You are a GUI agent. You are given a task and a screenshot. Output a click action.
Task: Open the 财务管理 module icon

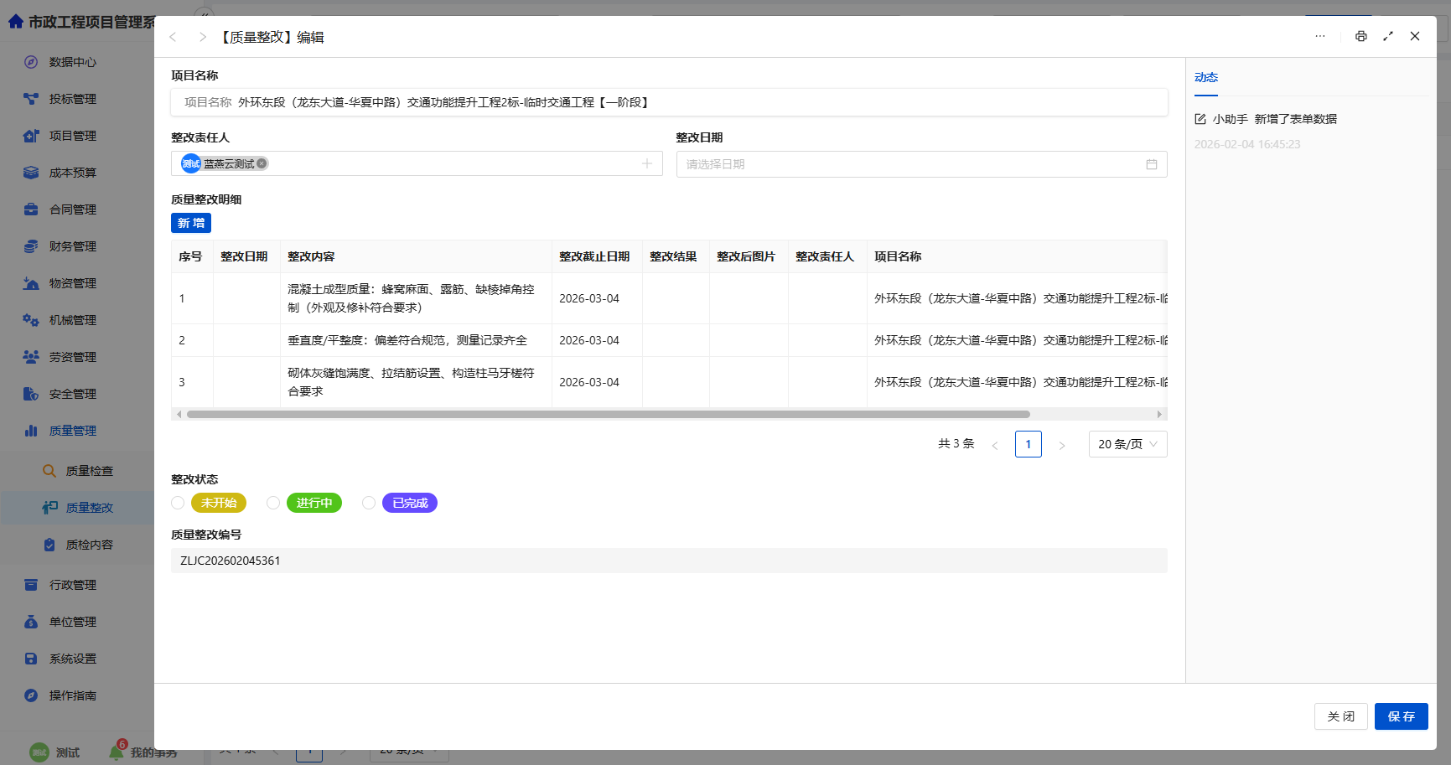tap(31, 246)
